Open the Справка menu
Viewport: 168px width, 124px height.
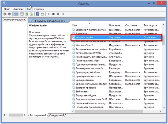click(x=39, y=9)
